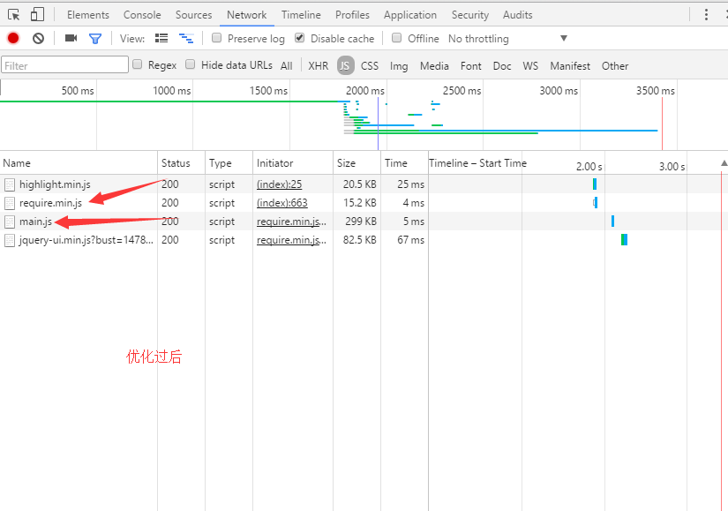
Task: Toggle device toolbar icon
Action: pos(37,14)
